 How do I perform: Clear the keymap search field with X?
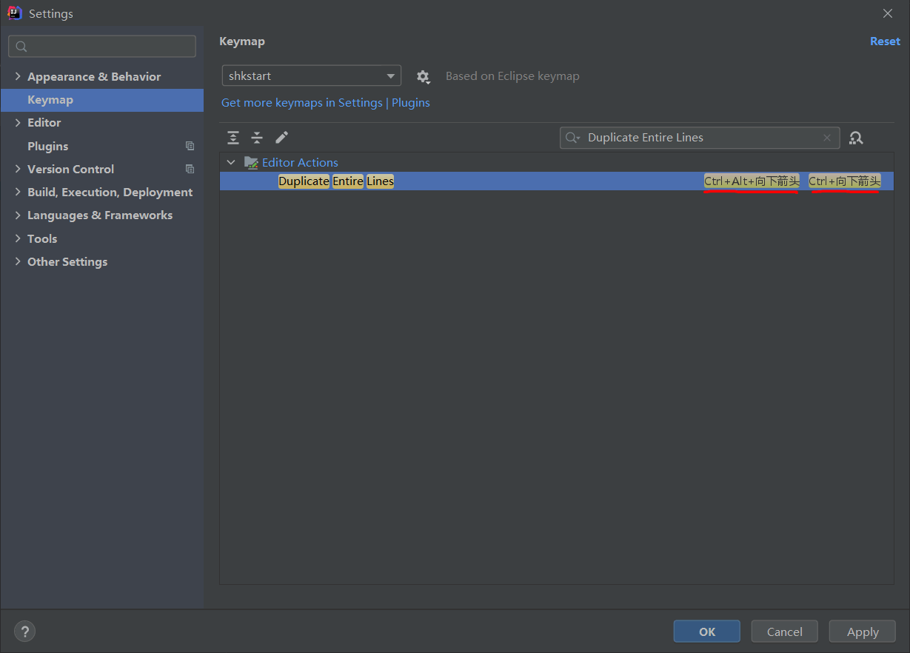click(x=827, y=138)
